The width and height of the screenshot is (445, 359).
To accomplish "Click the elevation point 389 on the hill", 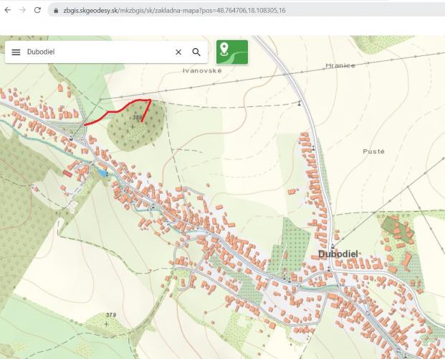I will [137, 117].
